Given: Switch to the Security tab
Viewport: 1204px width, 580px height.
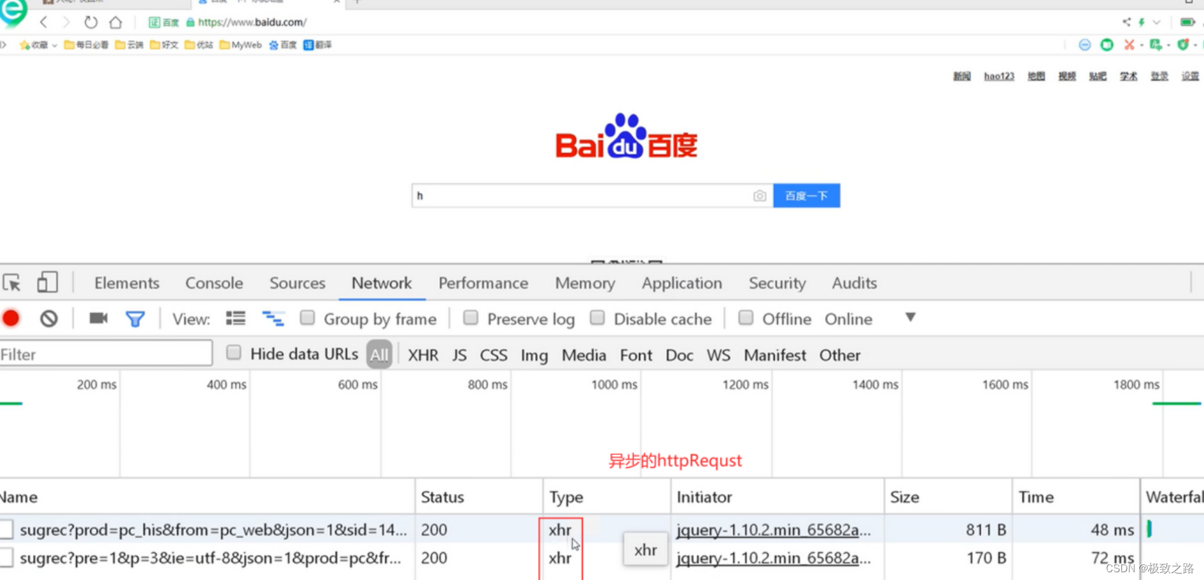Looking at the screenshot, I should point(777,283).
